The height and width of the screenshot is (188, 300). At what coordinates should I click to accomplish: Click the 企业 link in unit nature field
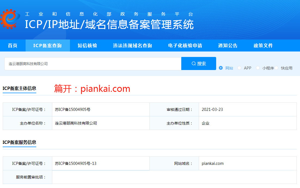click(x=206, y=123)
